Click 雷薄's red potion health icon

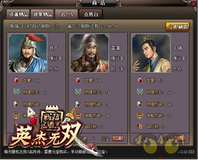[78, 80]
